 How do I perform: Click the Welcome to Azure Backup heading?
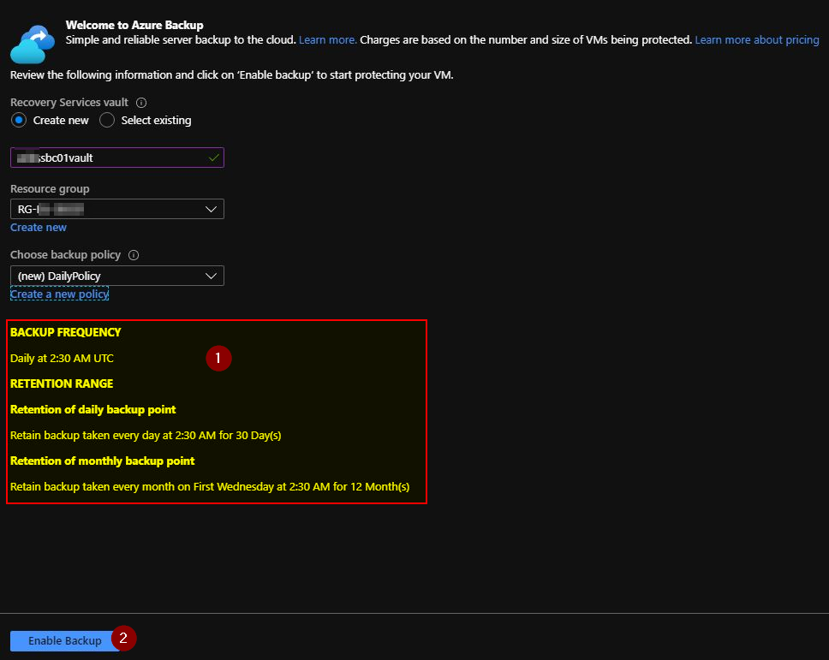134,26
